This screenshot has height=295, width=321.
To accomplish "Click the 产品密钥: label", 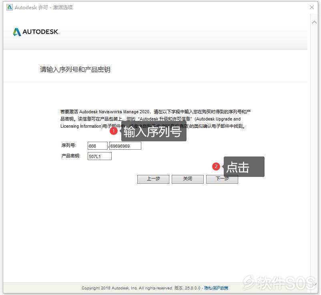I will (x=71, y=156).
